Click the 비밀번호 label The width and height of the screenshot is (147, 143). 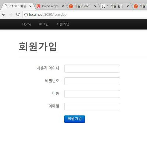(52, 81)
